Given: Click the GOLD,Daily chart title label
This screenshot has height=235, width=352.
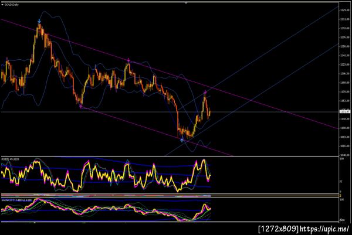Looking at the screenshot, I should click(12, 5).
